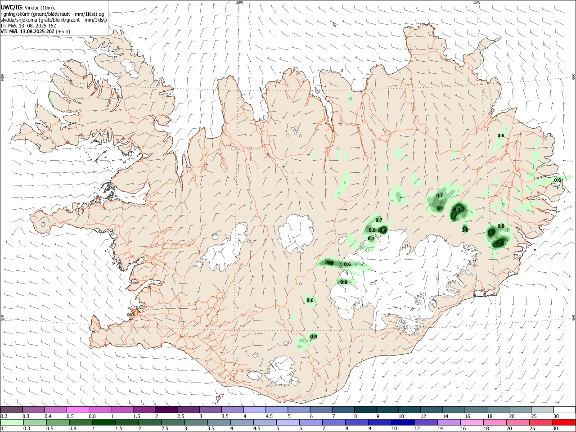Click the dark teal 8 swatch in upper legend
The height and width of the screenshot is (432, 576).
click(365, 410)
